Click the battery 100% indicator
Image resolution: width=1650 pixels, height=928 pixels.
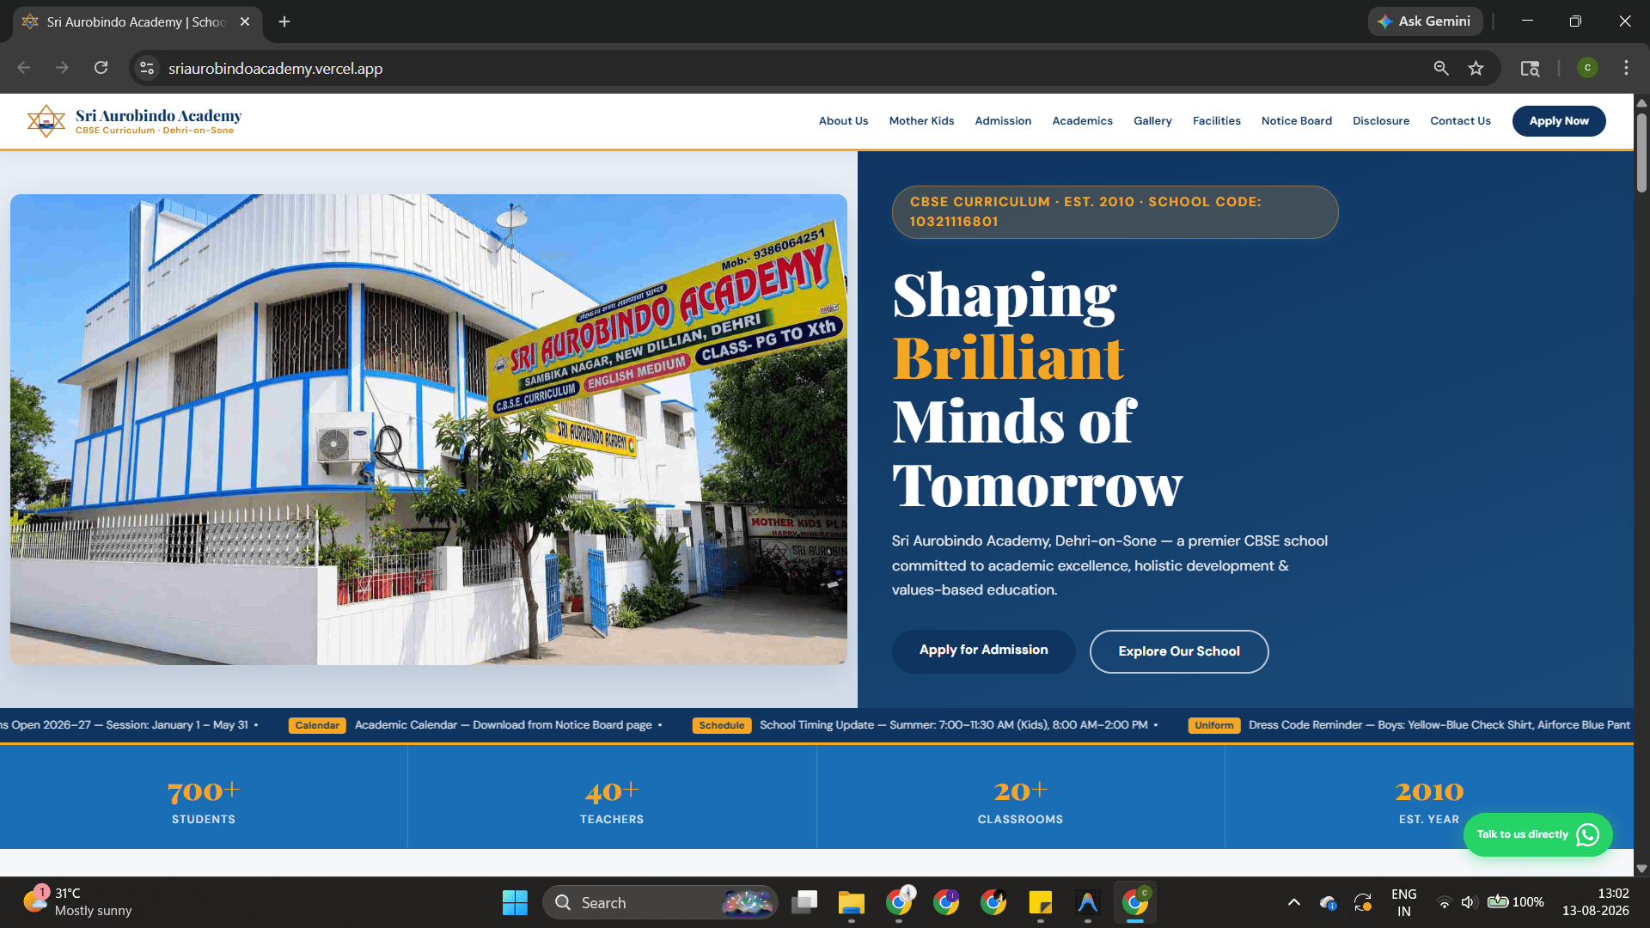click(1516, 902)
